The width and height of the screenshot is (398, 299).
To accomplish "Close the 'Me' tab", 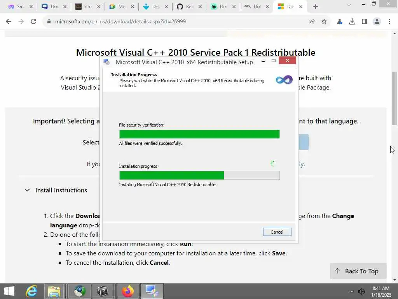I will point(132,7).
